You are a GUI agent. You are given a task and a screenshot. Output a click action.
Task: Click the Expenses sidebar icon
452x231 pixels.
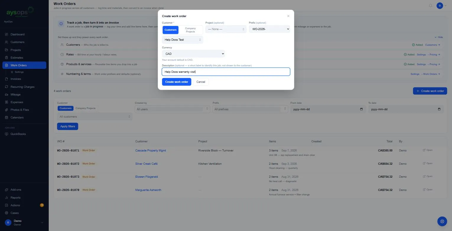pos(6,102)
